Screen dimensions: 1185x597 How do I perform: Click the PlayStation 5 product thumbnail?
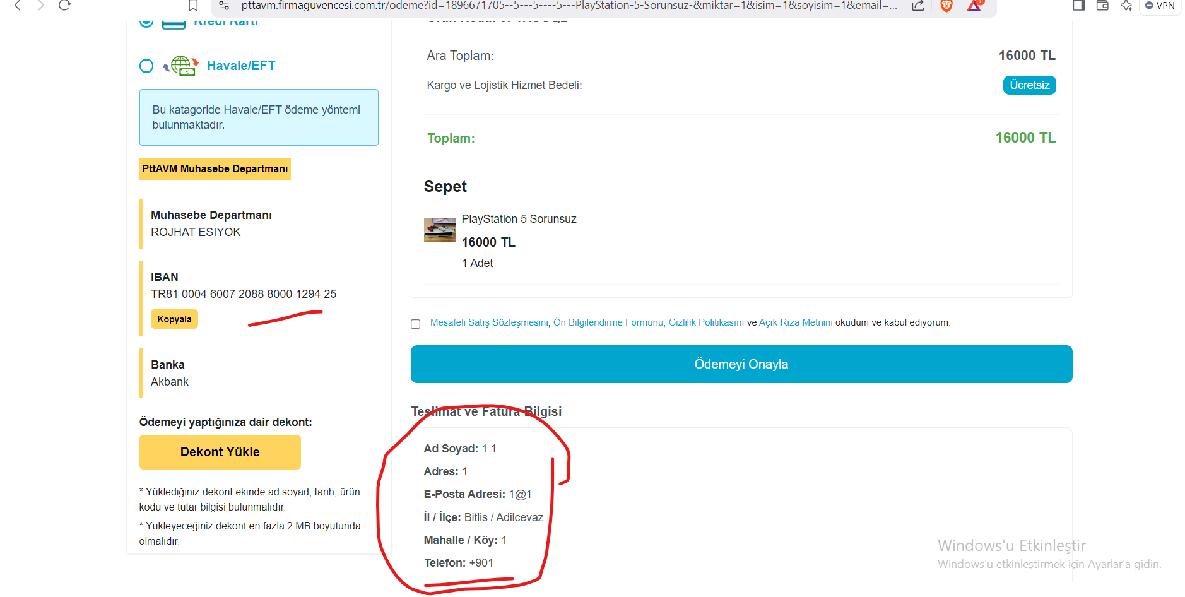coord(440,230)
